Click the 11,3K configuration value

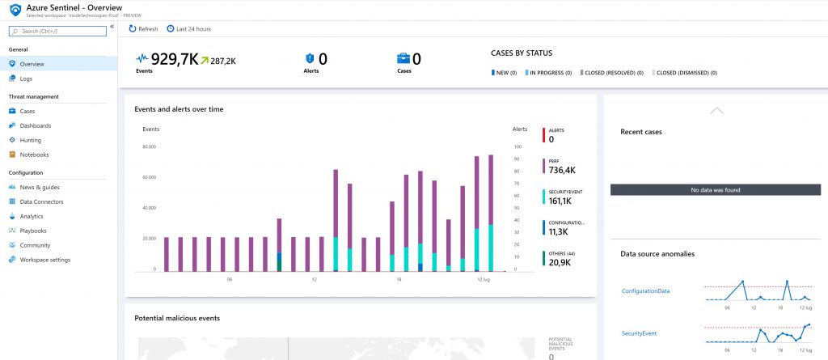(559, 231)
